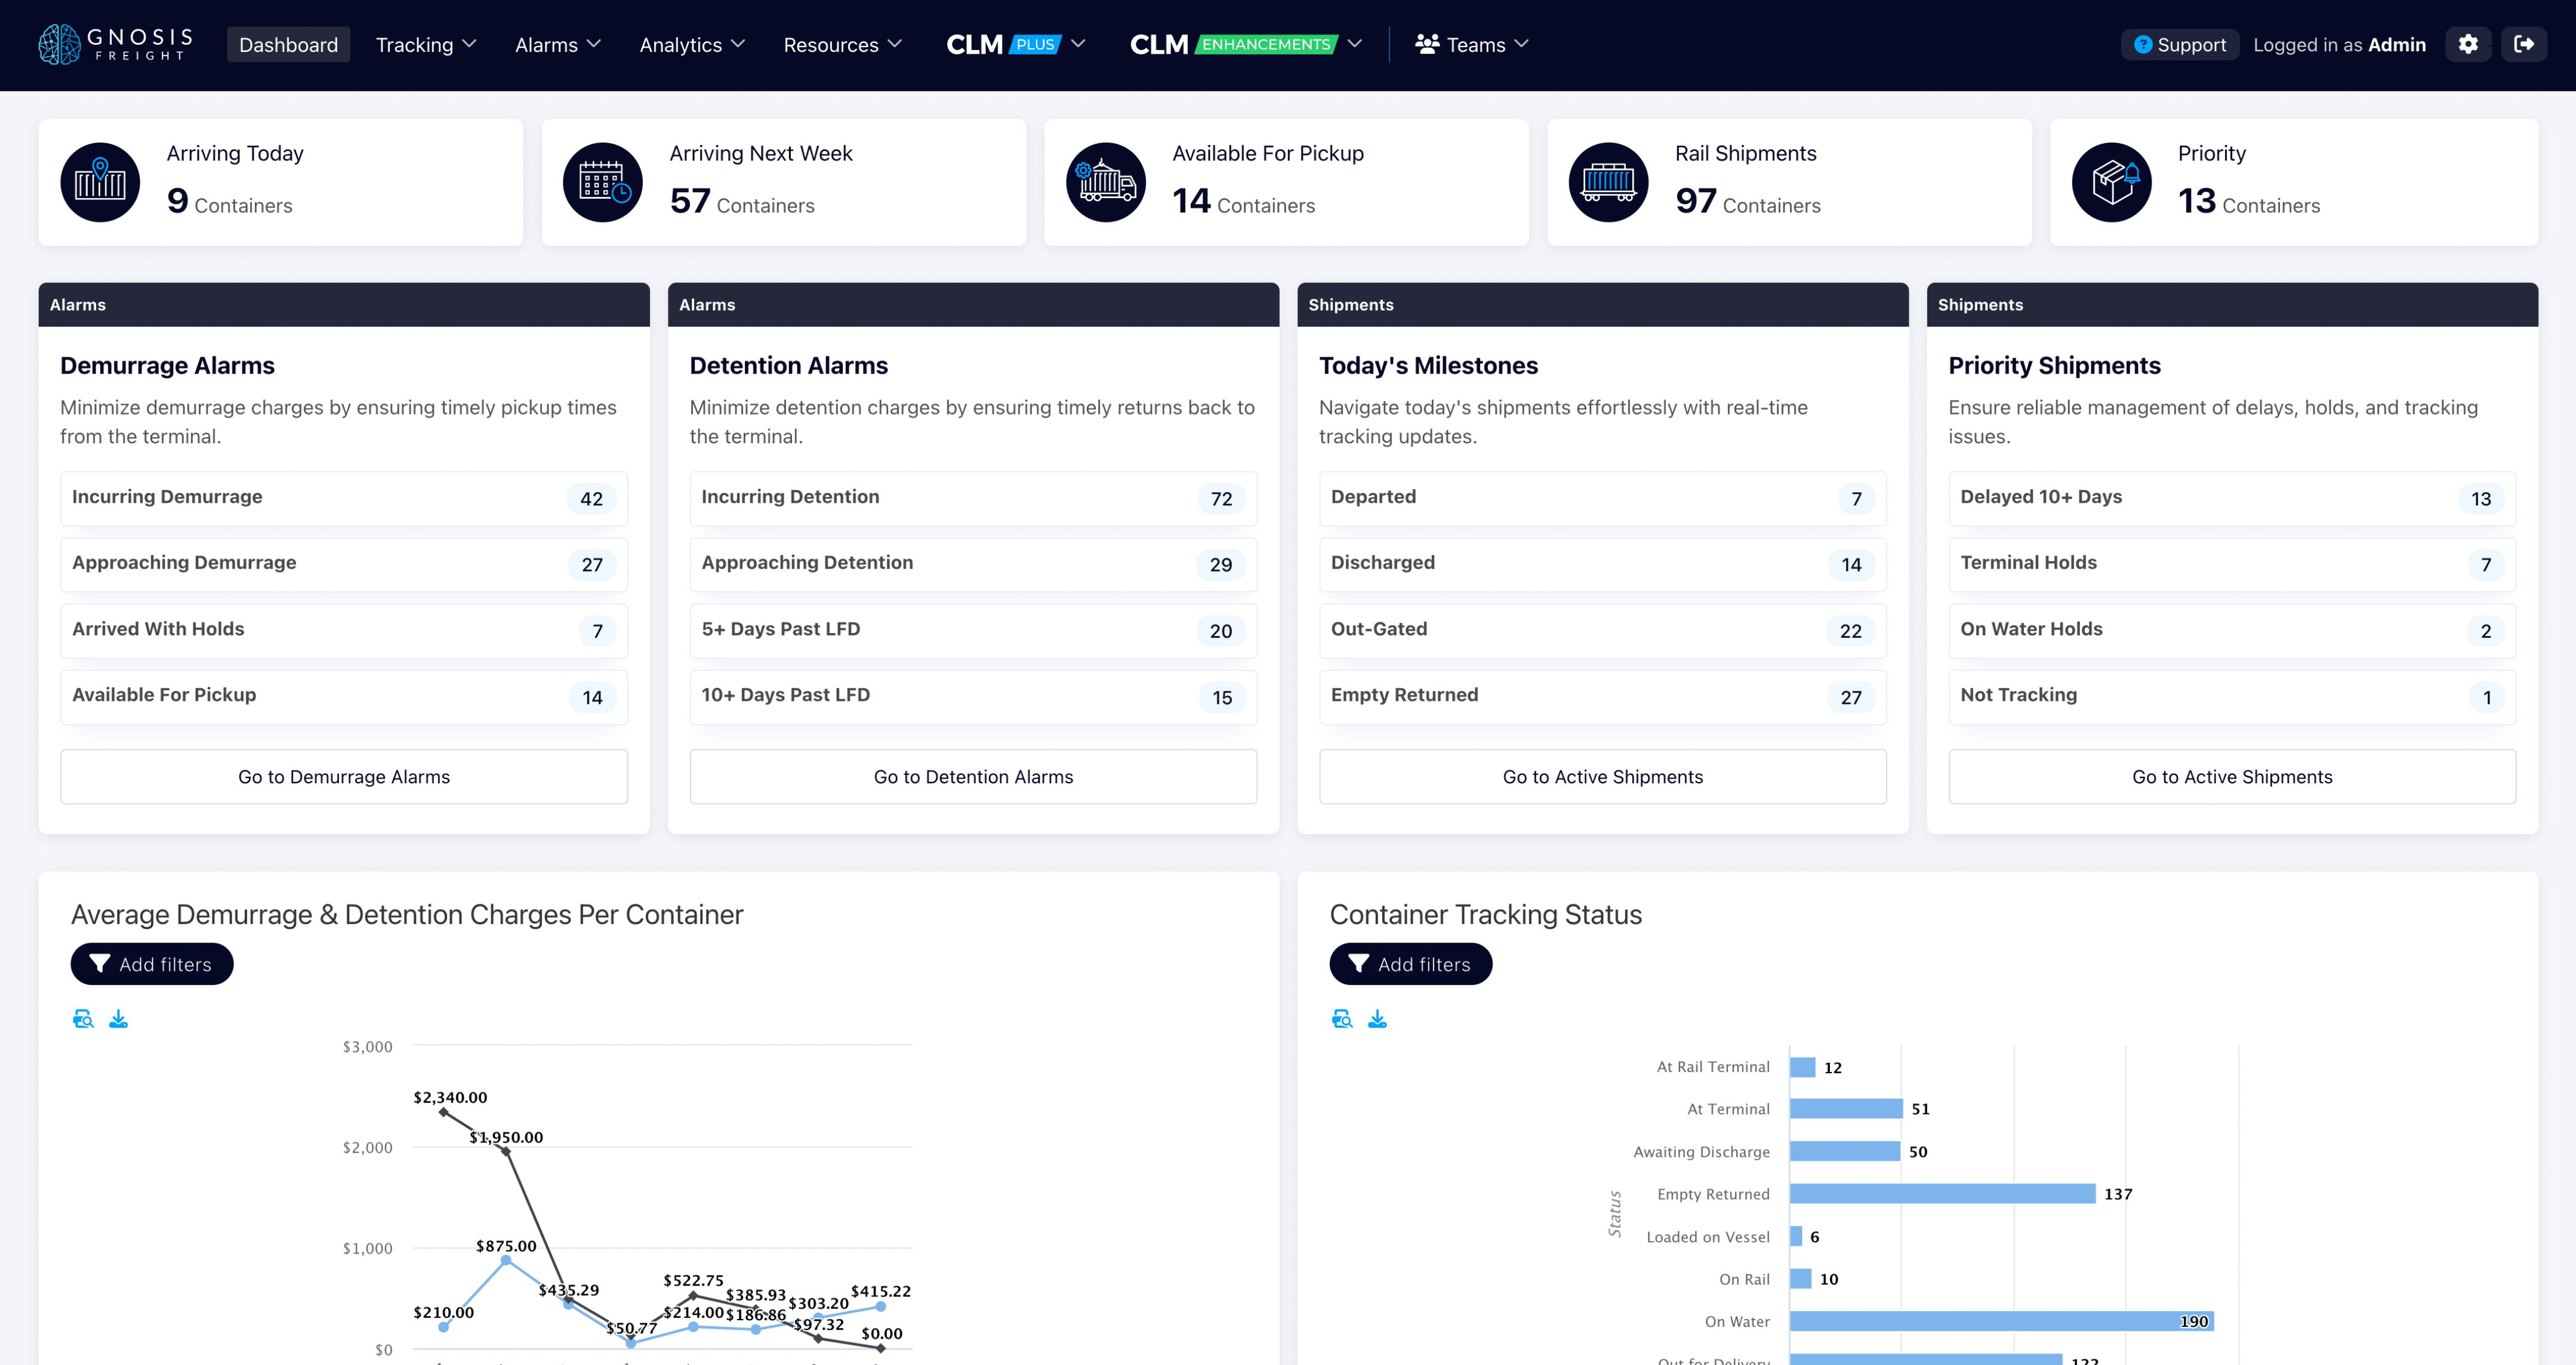
Task: Open Add filters for Container Tracking Status
Action: pos(1410,963)
